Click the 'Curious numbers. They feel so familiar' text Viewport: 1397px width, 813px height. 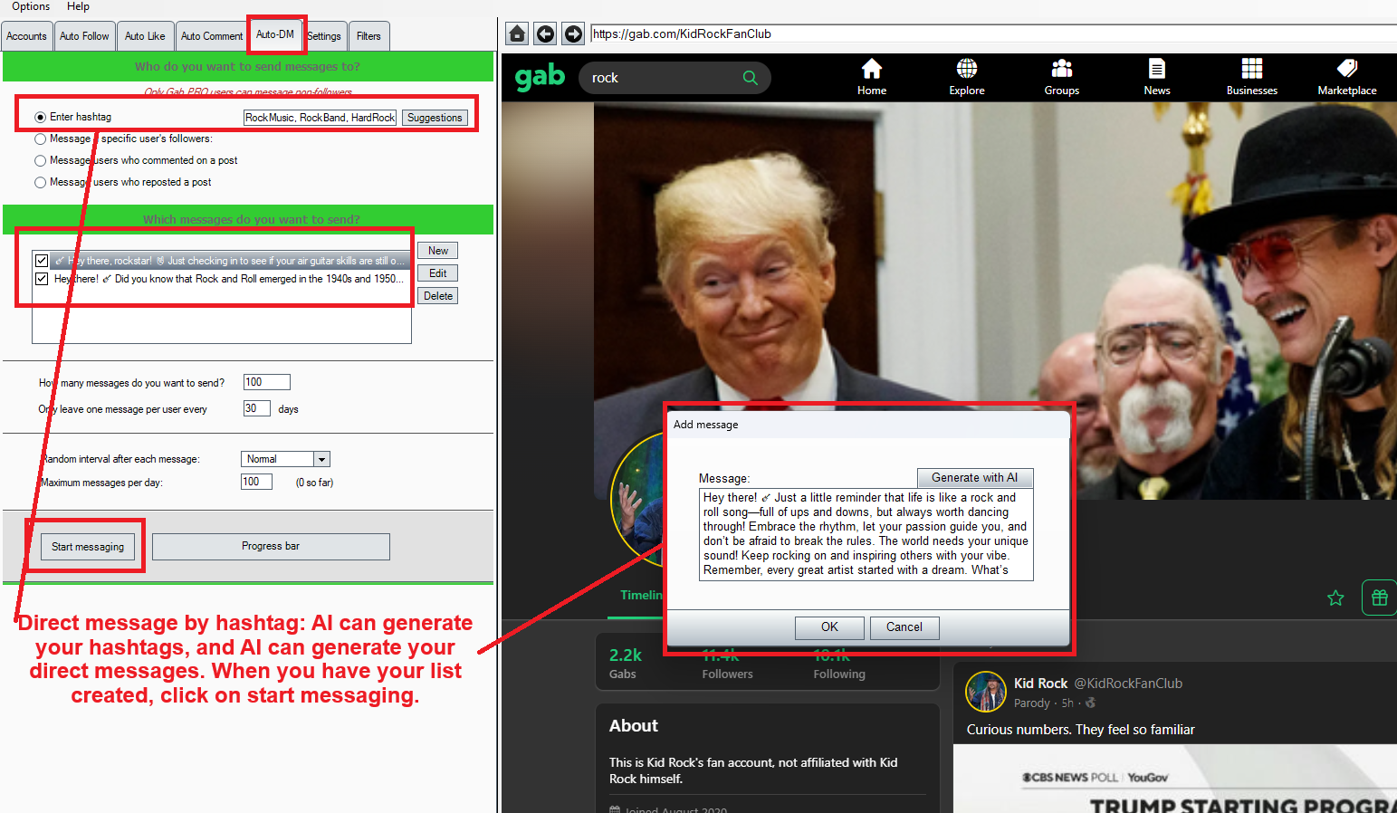(1080, 730)
